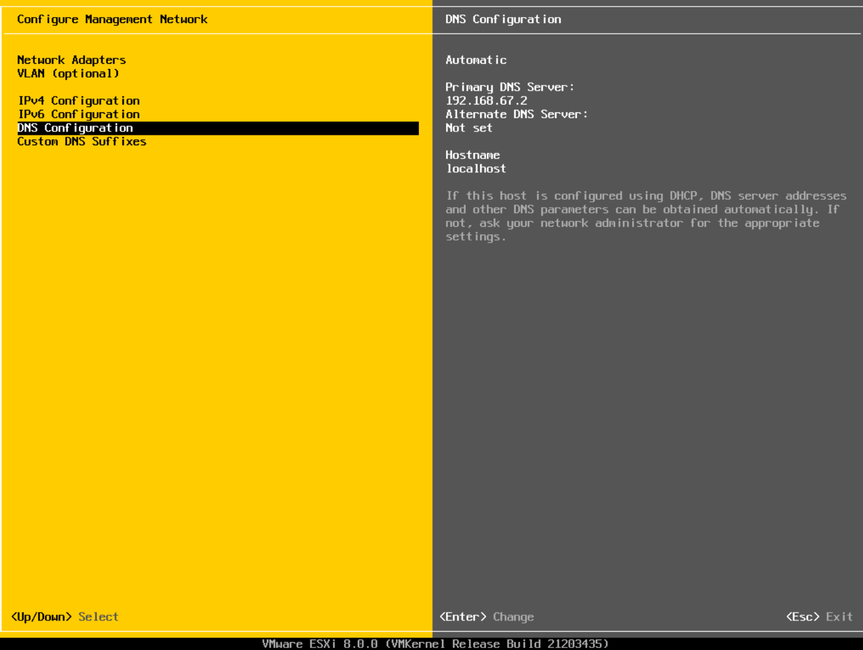Click the 192.168.67.2 DNS address
Image resolution: width=863 pixels, height=650 pixels.
tap(486, 101)
